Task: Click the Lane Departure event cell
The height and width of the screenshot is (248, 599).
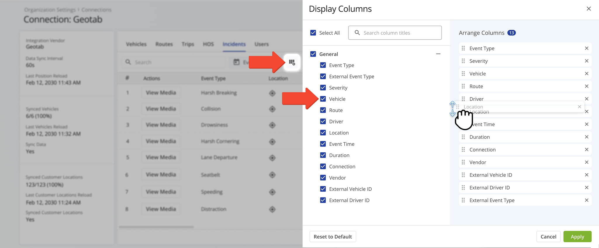Action: [219, 157]
